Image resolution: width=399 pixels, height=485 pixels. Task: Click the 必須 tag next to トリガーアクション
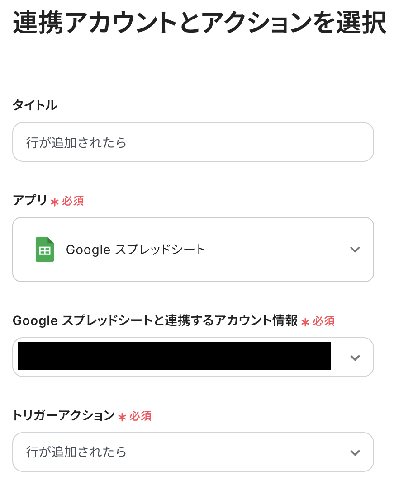click(140, 416)
